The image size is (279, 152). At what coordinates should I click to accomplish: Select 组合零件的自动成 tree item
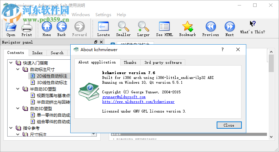click(53, 121)
